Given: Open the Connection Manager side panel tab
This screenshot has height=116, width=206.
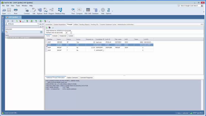Looking at the screenshot, I should click(3, 24).
